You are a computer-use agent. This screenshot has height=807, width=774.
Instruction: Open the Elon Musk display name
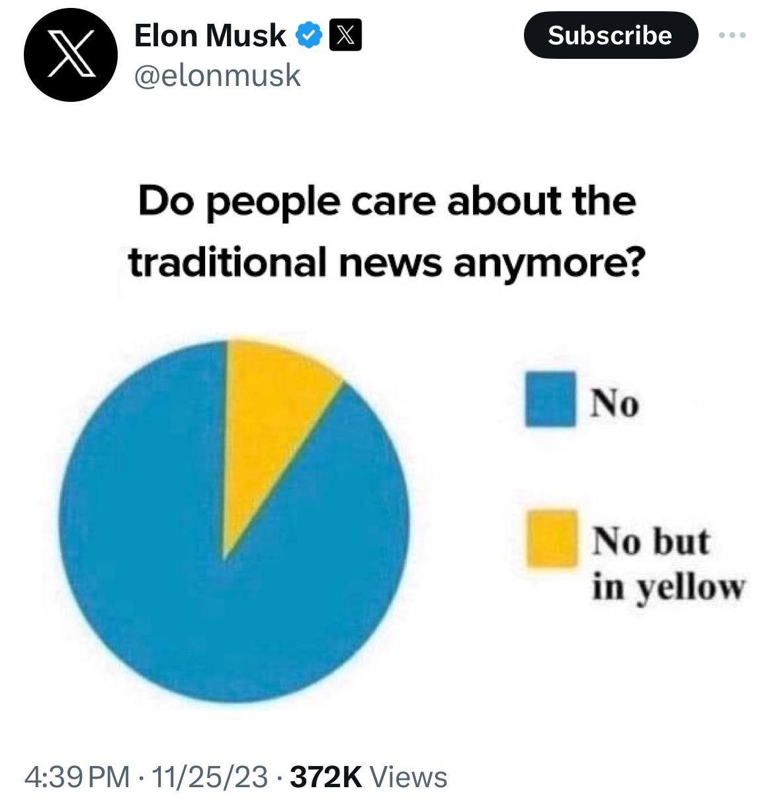click(x=210, y=35)
